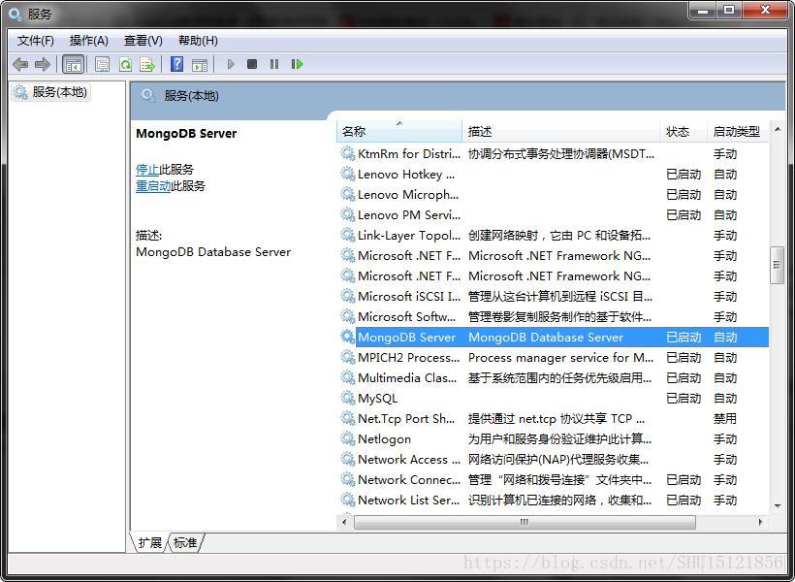This screenshot has width=795, height=582.
Task: Click the Forward navigation arrow
Action: pyautogui.click(x=42, y=64)
